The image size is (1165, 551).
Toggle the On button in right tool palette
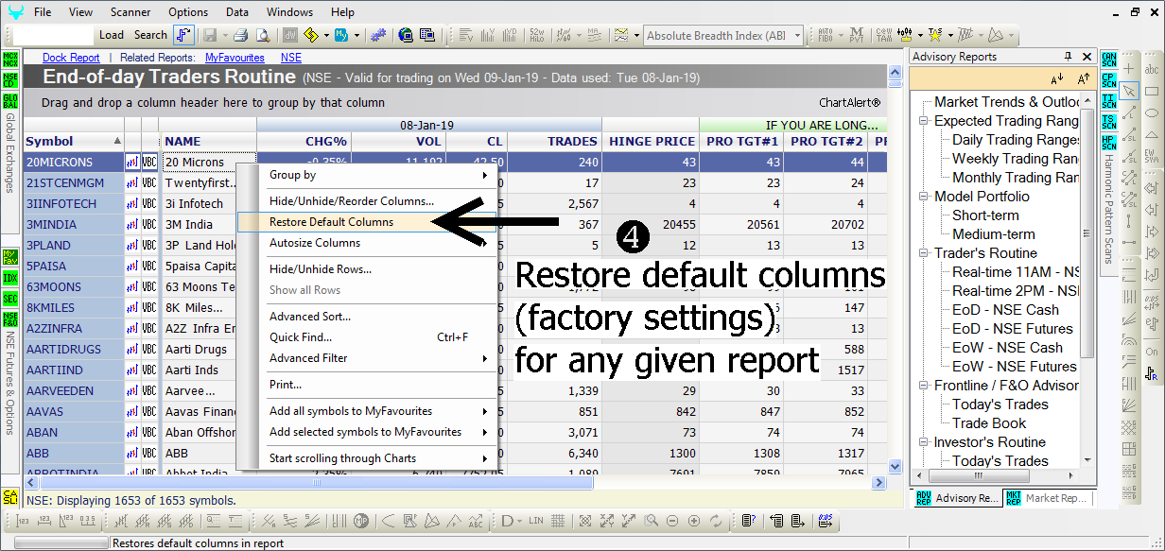1152,352
